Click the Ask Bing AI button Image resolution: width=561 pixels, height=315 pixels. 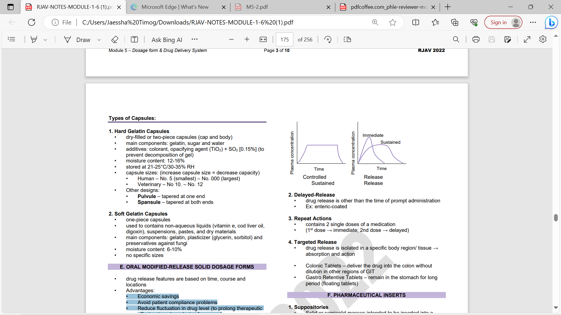pos(167,40)
